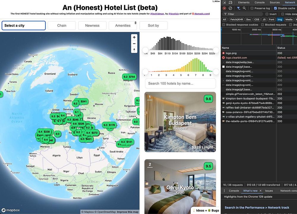Stop recording the network log
Image resolution: width=297 pixels, height=214 pixels.
(225, 8)
